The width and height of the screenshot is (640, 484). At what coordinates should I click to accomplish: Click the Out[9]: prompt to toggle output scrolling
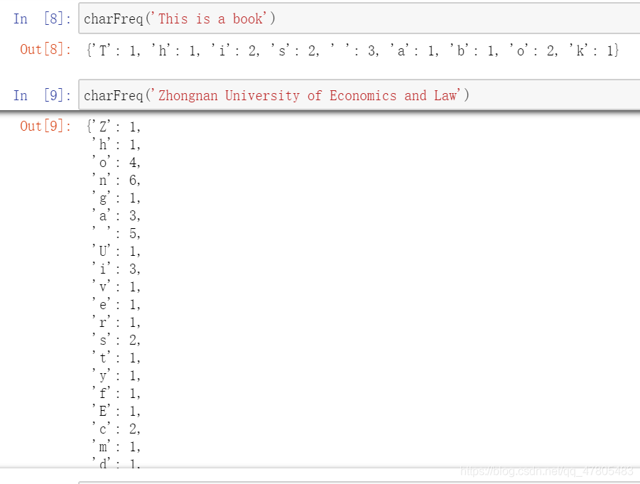pos(45,127)
